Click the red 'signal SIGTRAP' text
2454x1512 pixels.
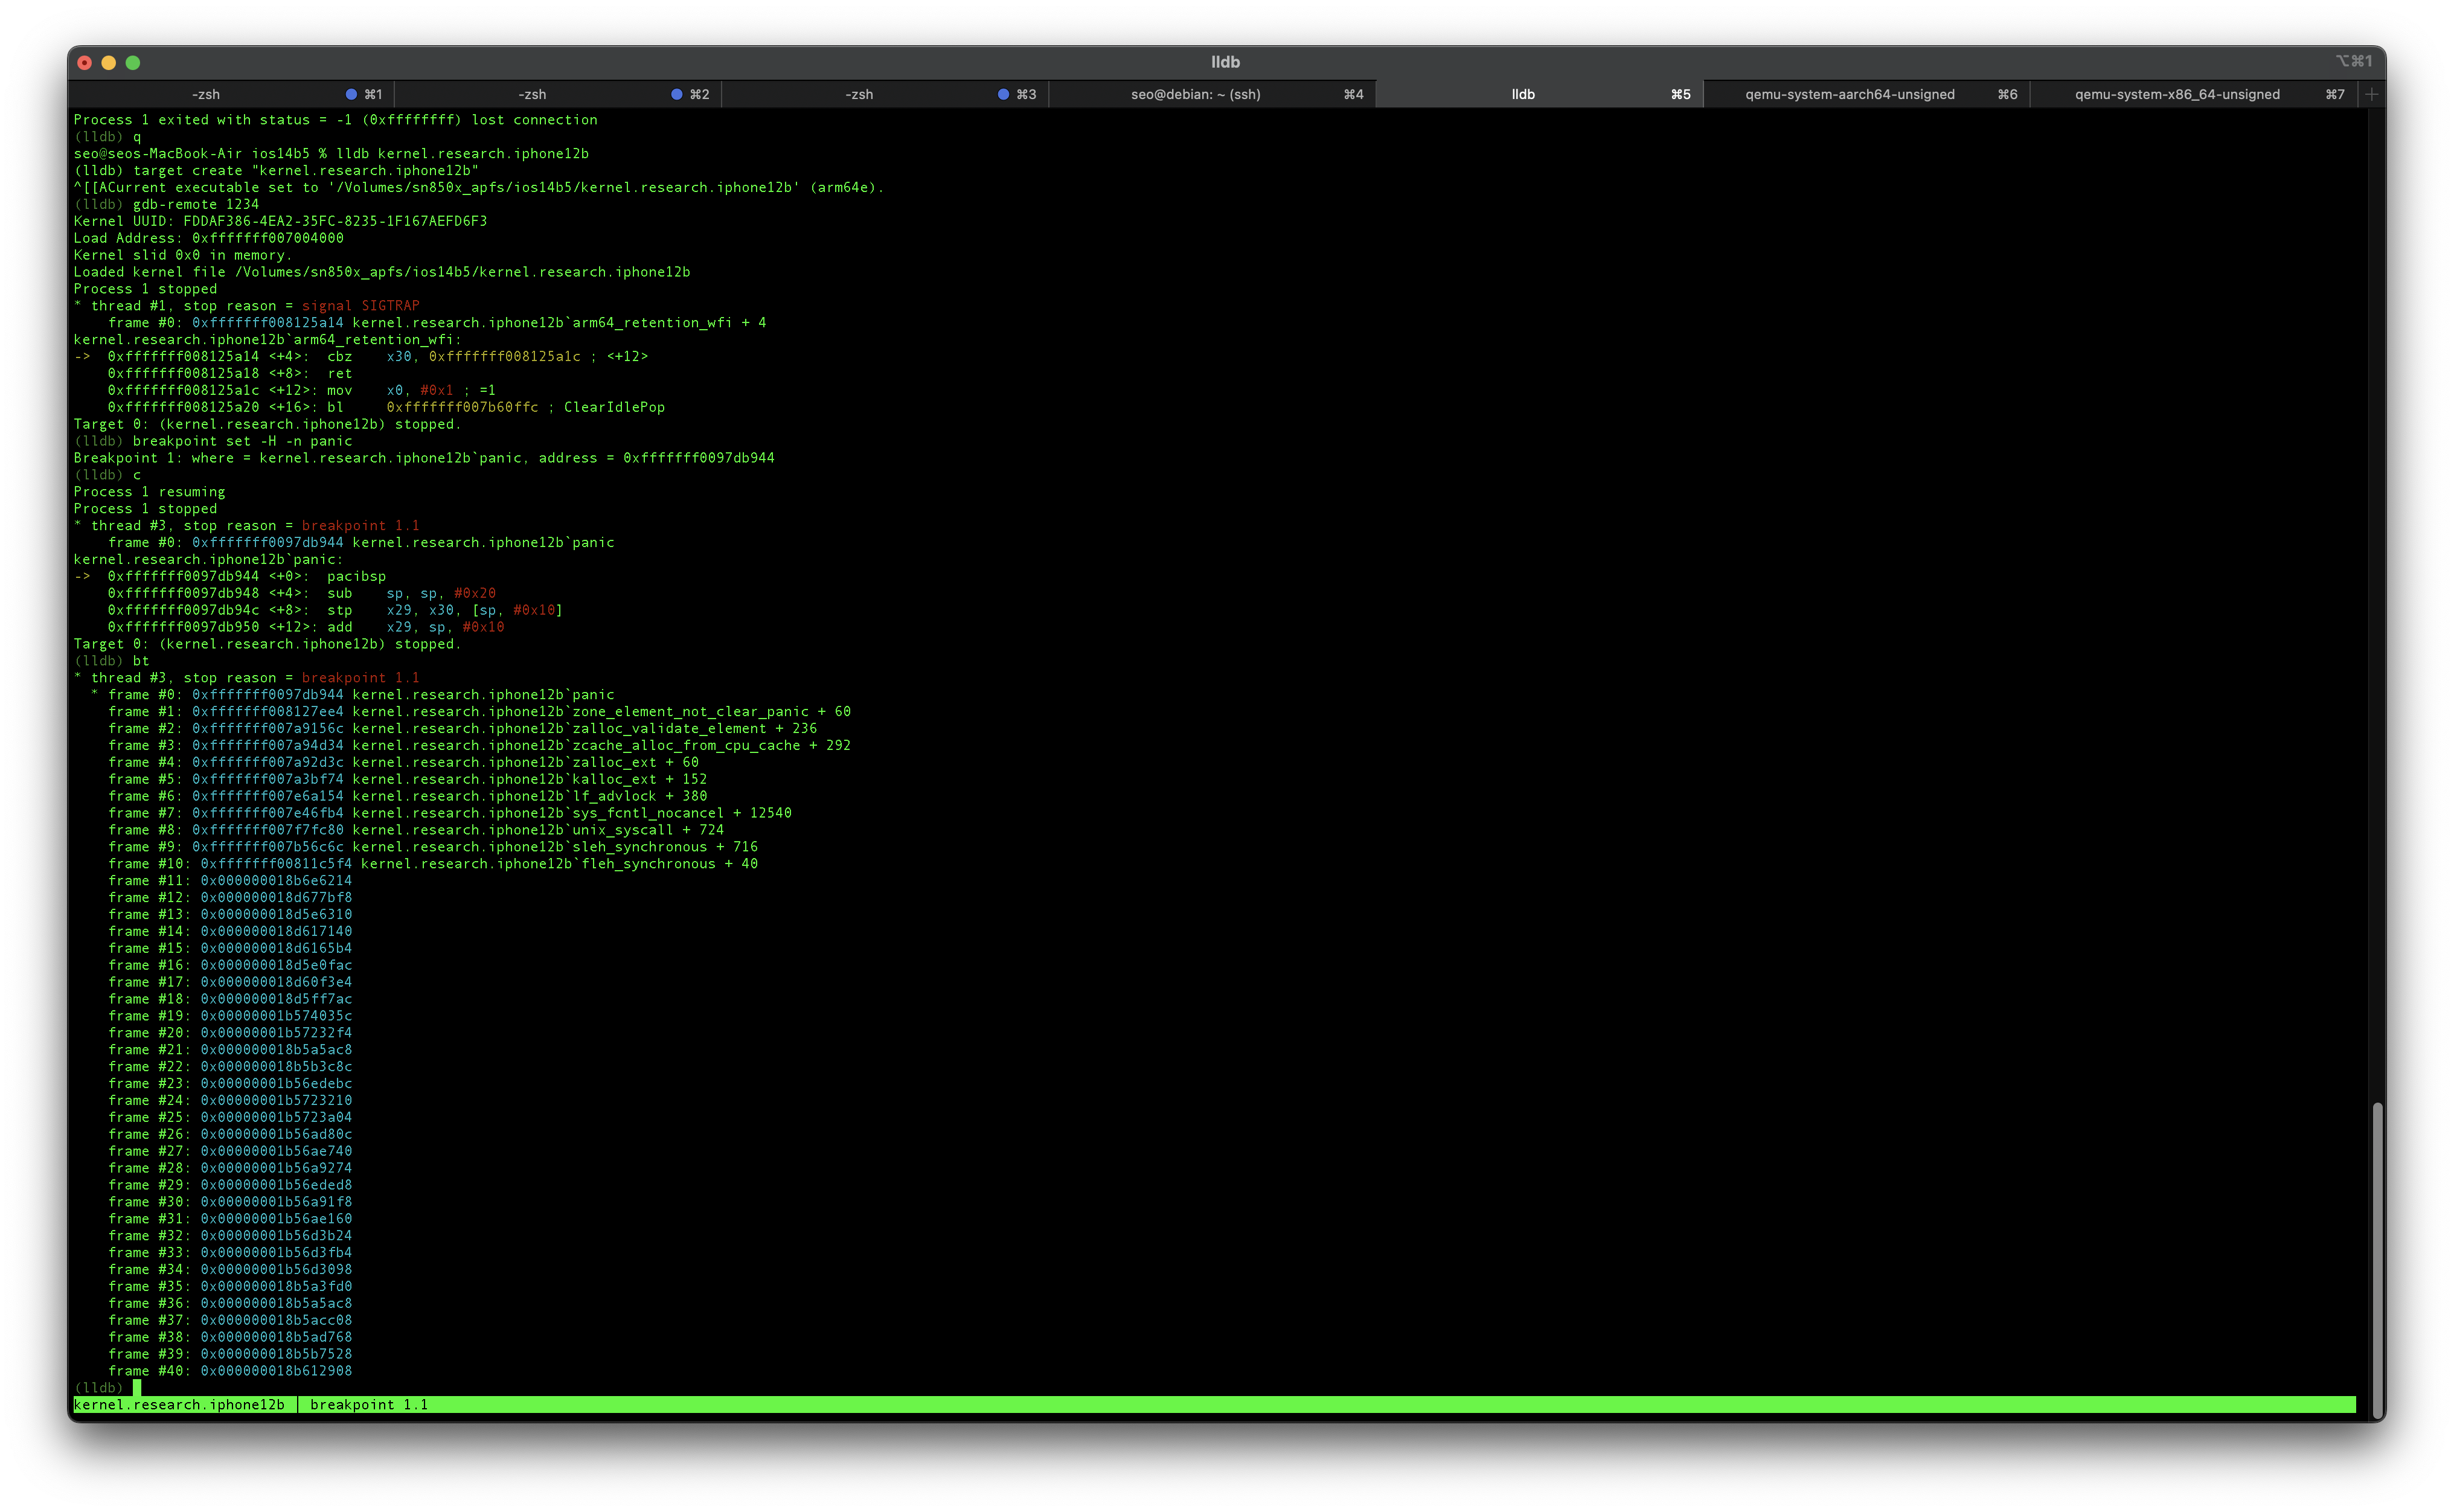click(360, 306)
